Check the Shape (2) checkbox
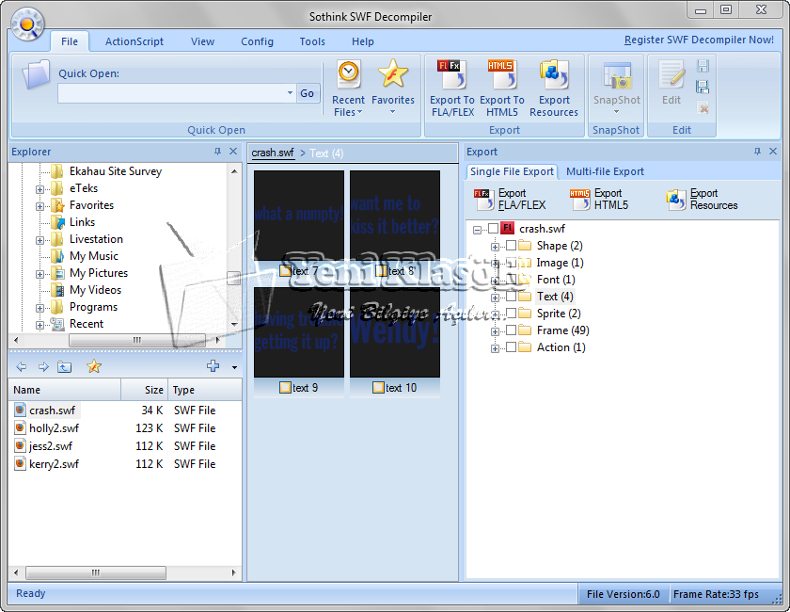This screenshot has height=612, width=790. (x=512, y=246)
